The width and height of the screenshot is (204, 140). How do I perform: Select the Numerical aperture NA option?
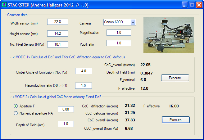16,113
